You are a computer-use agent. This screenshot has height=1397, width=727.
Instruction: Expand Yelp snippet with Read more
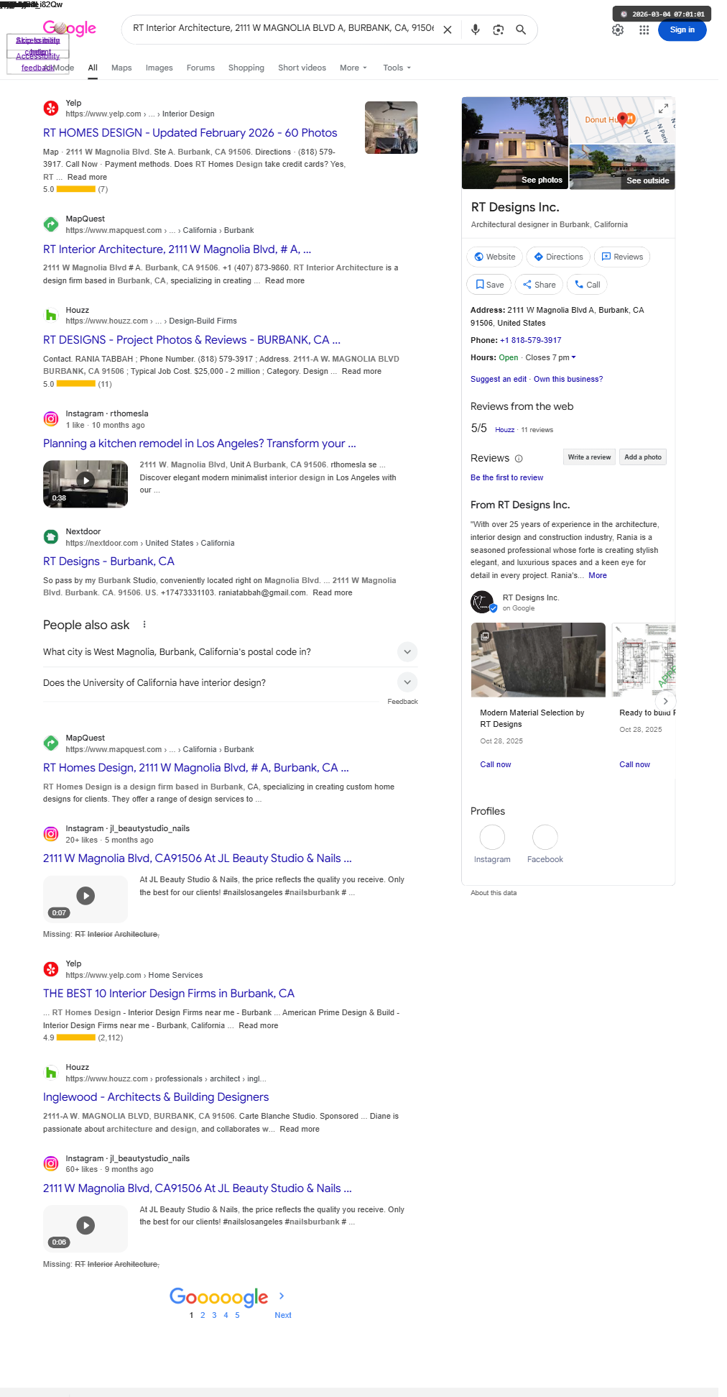point(87,177)
